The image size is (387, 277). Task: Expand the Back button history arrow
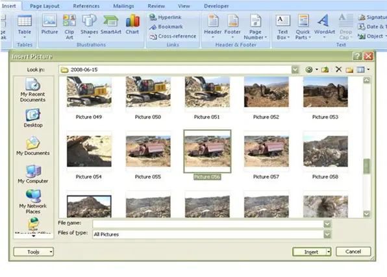(x=317, y=70)
